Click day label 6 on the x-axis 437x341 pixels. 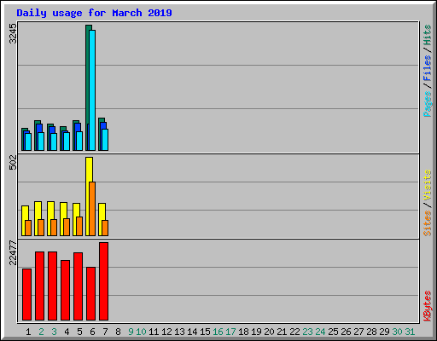92,332
